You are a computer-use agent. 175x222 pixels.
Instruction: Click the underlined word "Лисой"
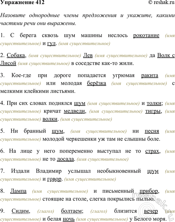[x=8, y=63]
